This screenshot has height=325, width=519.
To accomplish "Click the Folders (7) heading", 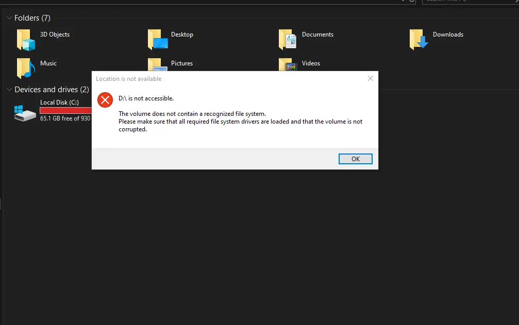I will coord(32,18).
